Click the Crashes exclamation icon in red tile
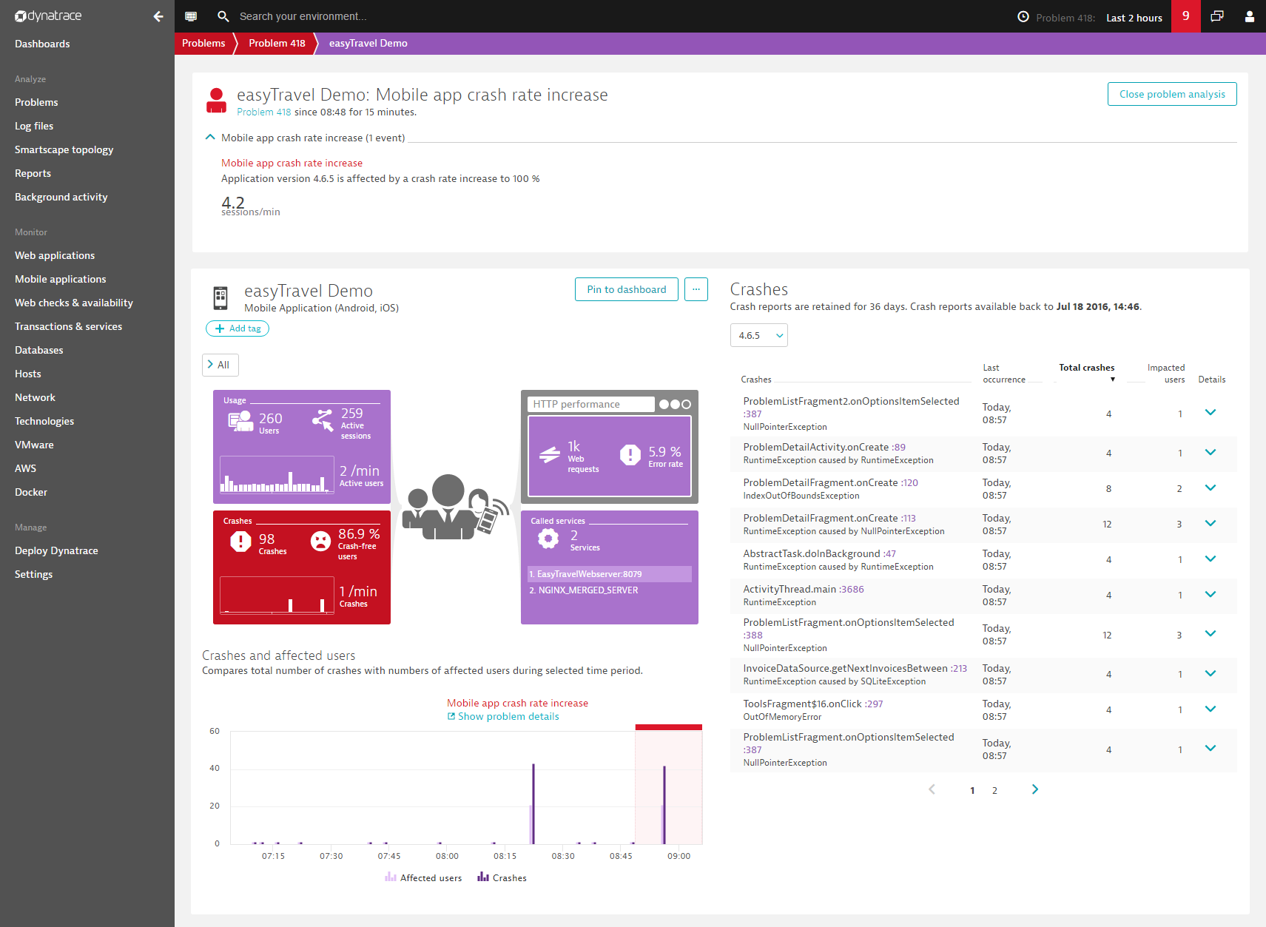 [240, 542]
